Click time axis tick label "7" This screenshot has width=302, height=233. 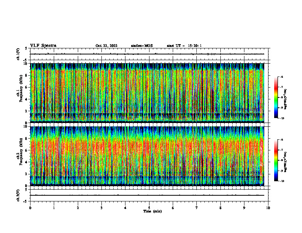(x=197, y=208)
